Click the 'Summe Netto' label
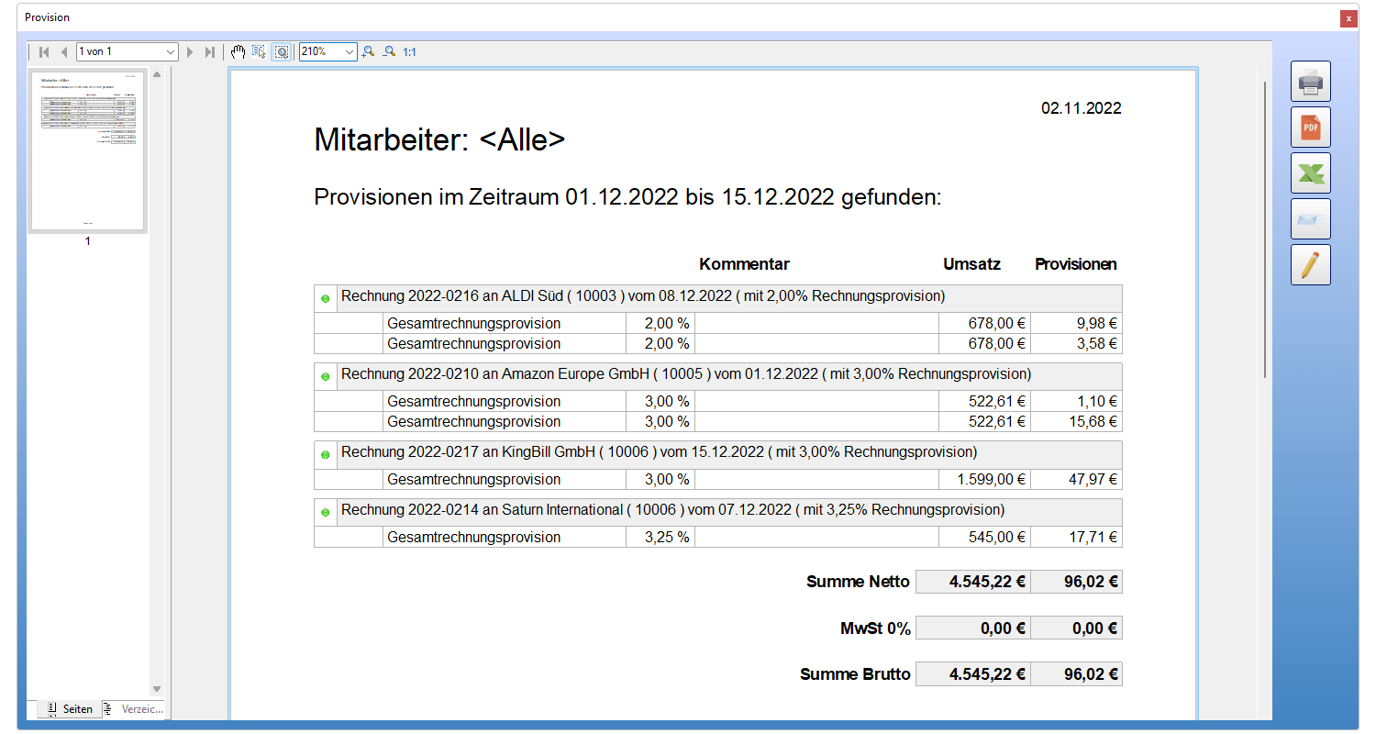 click(858, 582)
